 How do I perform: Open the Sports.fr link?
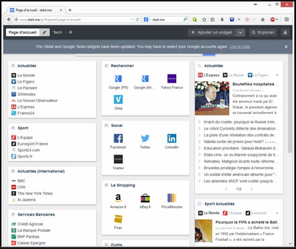(25, 156)
